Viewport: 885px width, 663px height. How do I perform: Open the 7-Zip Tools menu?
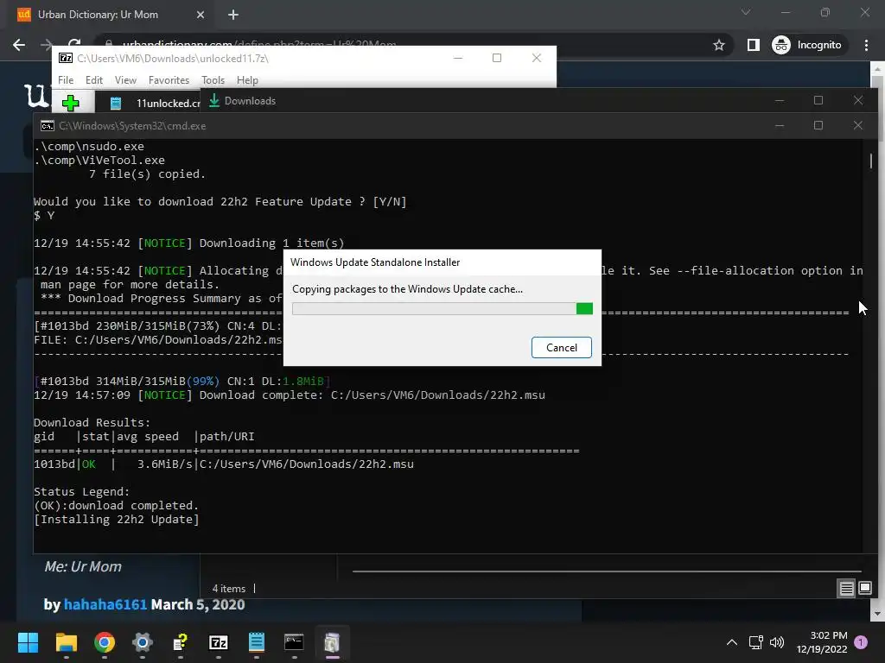tap(213, 80)
